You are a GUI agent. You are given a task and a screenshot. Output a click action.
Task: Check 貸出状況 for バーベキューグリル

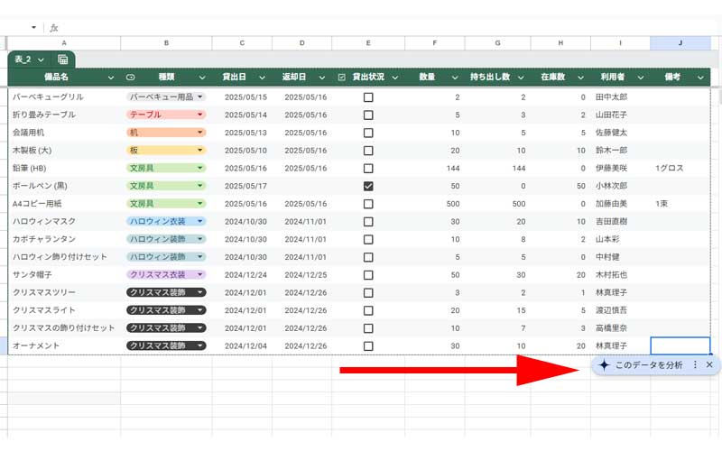pos(368,97)
